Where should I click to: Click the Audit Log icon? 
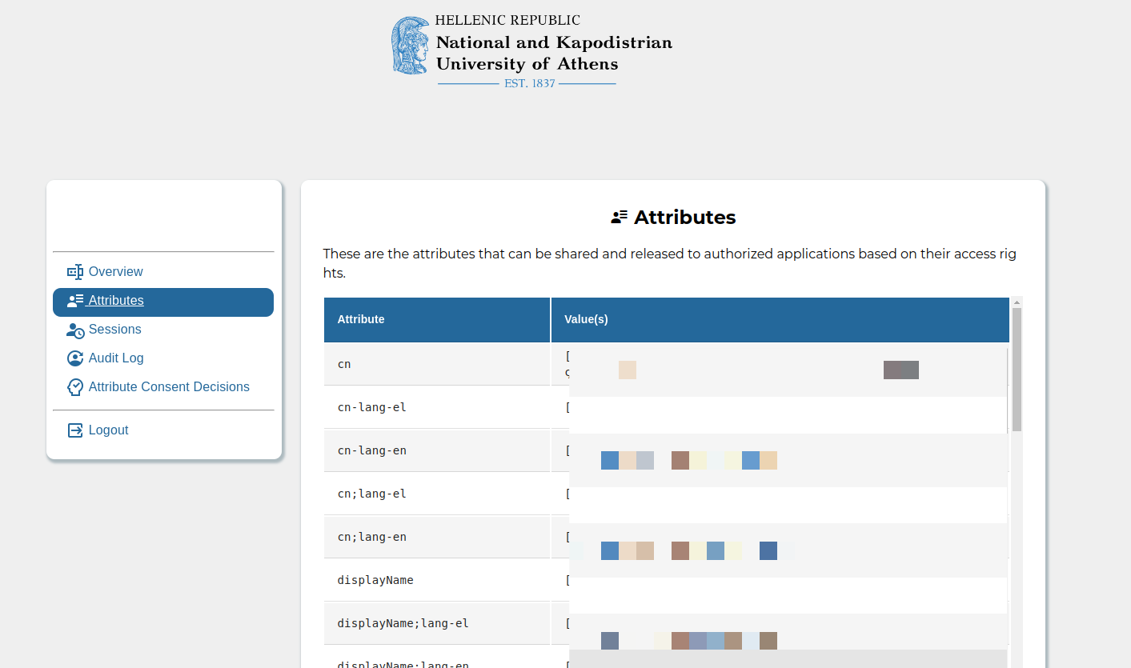pyautogui.click(x=75, y=358)
